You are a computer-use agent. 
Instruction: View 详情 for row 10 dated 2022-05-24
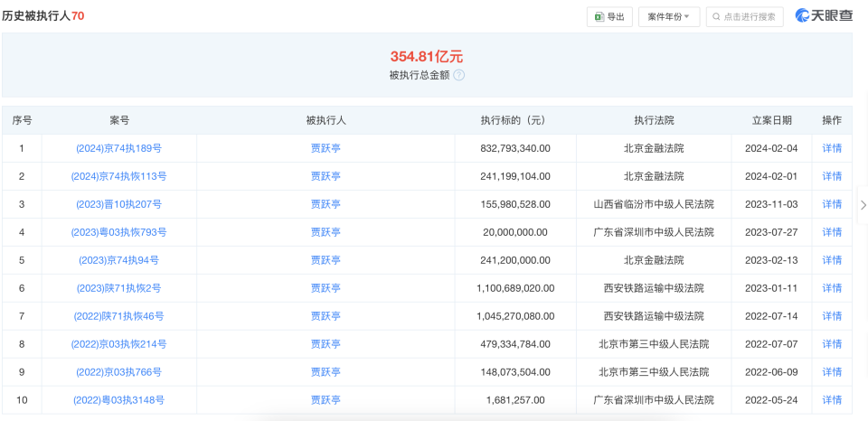pos(831,400)
